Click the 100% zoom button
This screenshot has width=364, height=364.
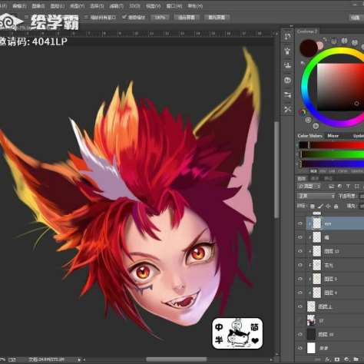click(160, 17)
